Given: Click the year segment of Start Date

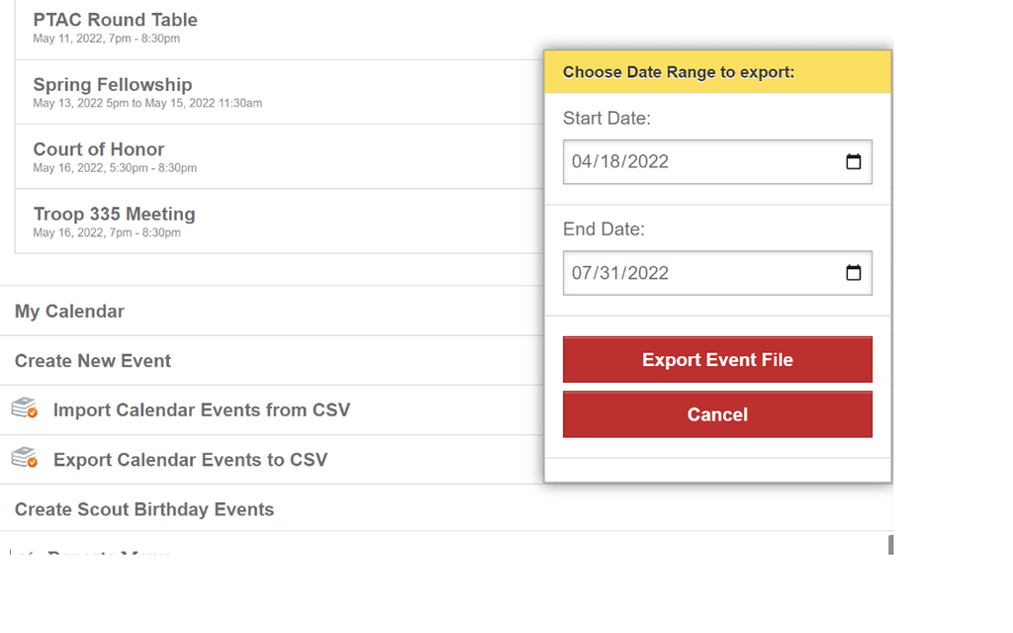Looking at the screenshot, I should tap(647, 162).
